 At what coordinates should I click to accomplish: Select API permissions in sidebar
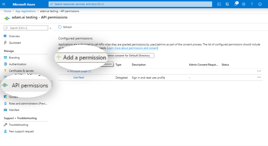30,85
